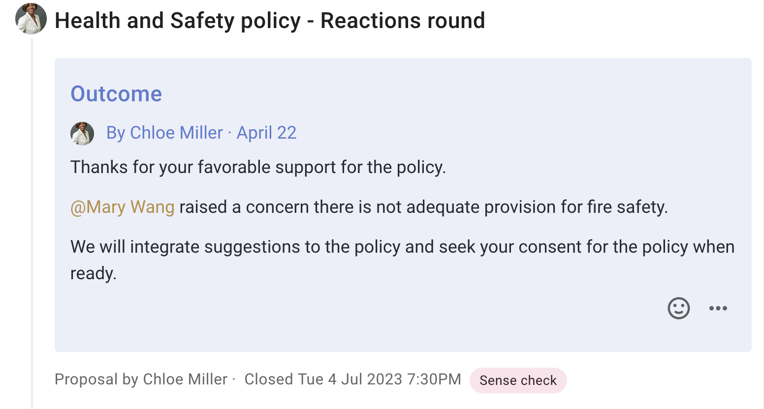Click Chloe Miller's large avatar beside the title

(x=31, y=19)
